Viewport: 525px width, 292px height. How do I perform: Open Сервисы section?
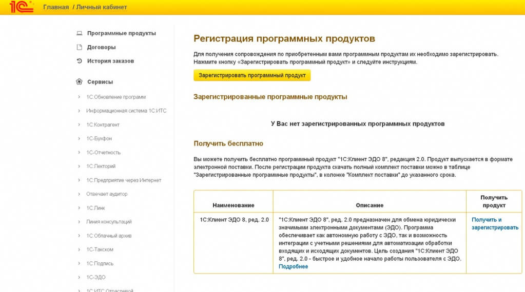point(100,81)
